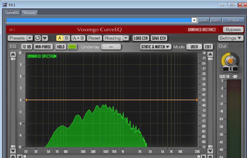Viewport: 247px width, 158px height.
Task: Click the left EQ range scroll-down arrow
Action: pos(13,151)
